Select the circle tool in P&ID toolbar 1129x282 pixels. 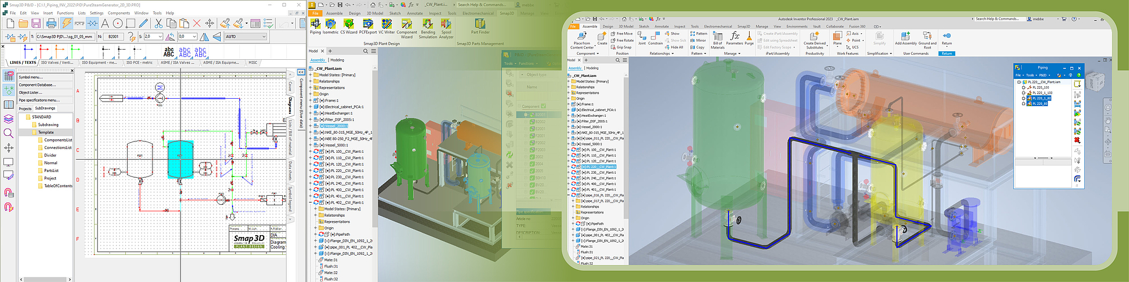[x=117, y=23]
